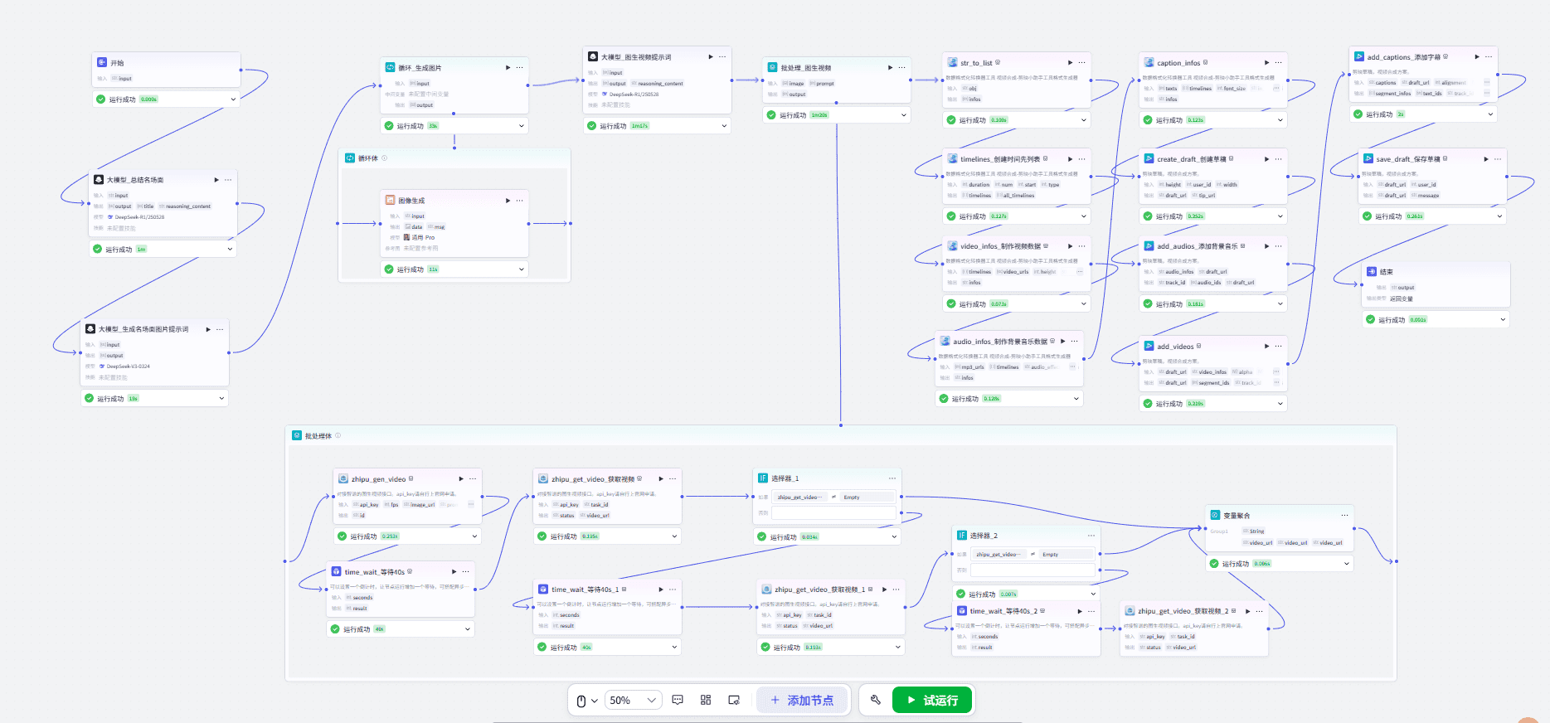Open more options for caption_infos node
1550x723 pixels.
(x=1278, y=63)
